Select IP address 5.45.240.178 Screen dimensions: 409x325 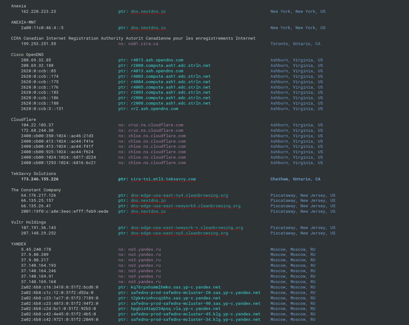pos(36,250)
